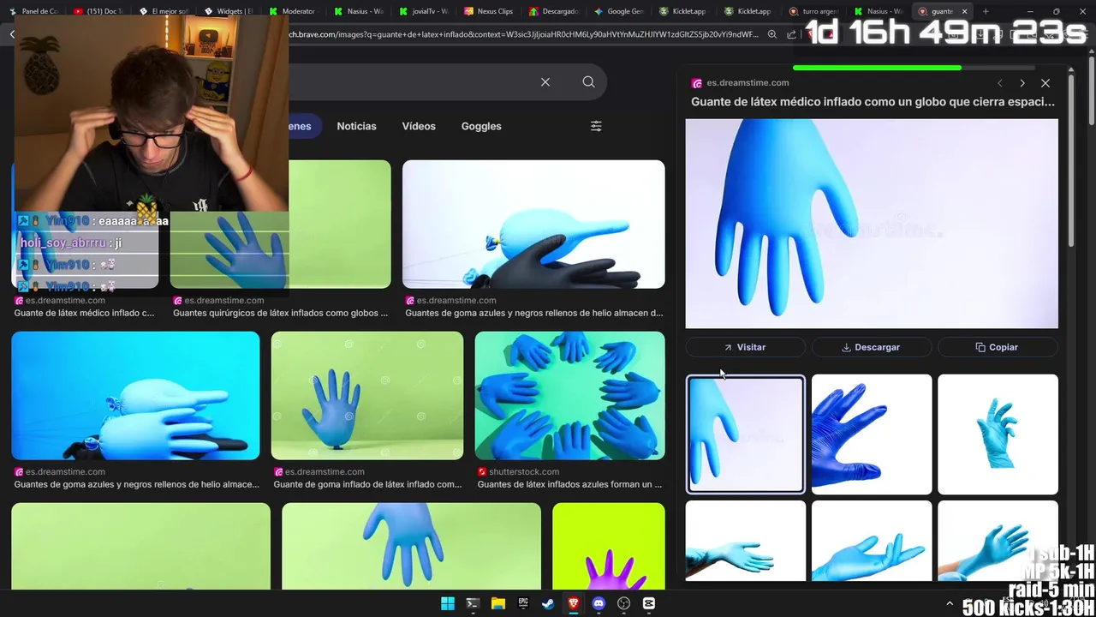Viewport: 1096px width, 617px height.
Task: Clear the search box with the X icon
Action: [545, 82]
